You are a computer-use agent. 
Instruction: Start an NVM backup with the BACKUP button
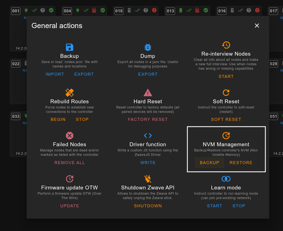[x=209, y=162]
